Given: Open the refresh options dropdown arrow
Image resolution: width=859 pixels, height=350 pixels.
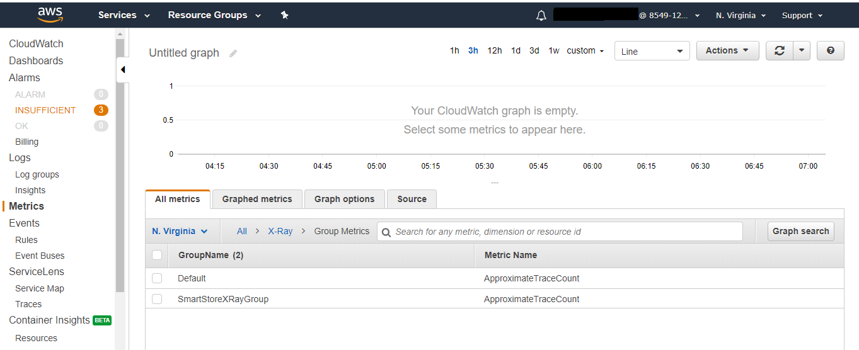Looking at the screenshot, I should 801,51.
